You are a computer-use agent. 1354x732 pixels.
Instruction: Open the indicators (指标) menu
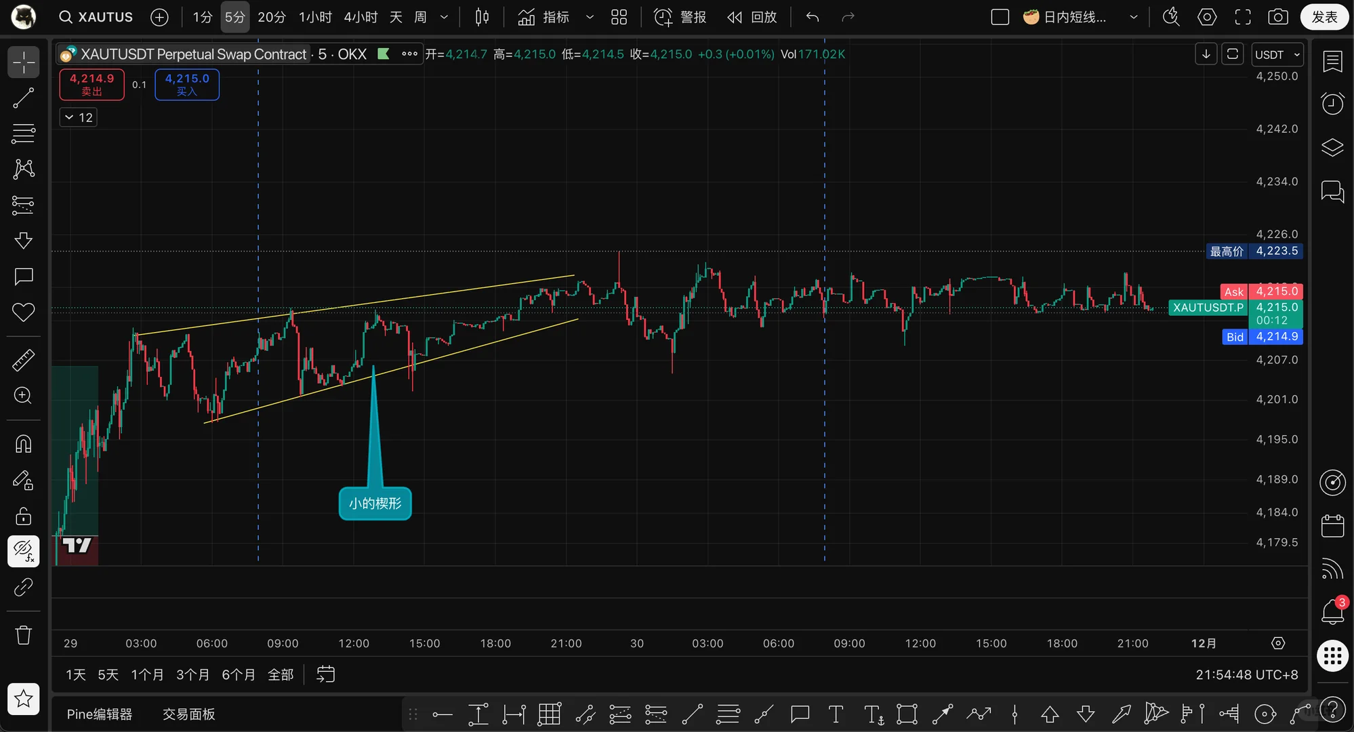click(544, 17)
